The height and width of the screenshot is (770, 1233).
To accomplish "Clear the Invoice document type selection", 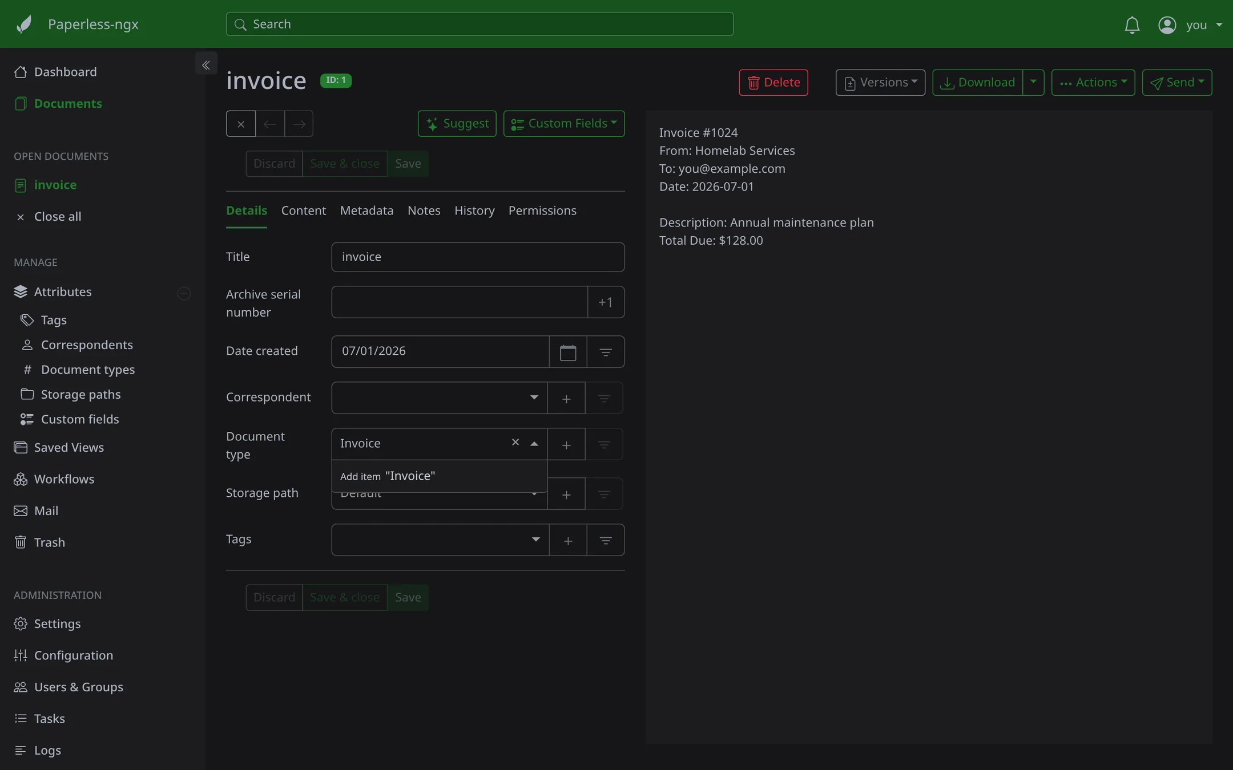I will 515,443.
